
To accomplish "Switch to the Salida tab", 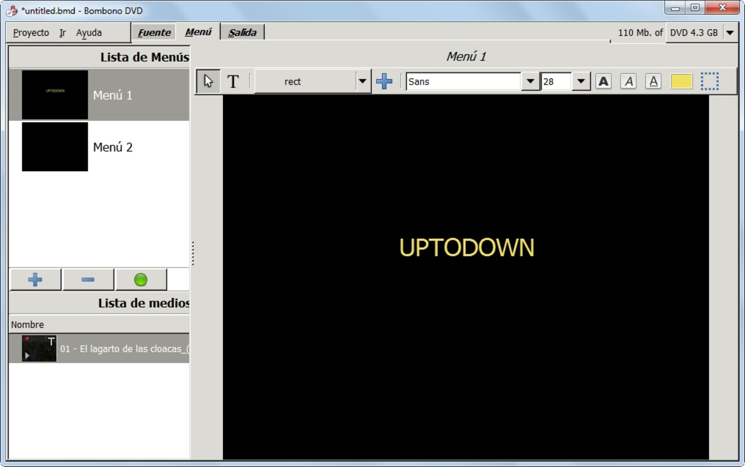I will pyautogui.click(x=243, y=33).
